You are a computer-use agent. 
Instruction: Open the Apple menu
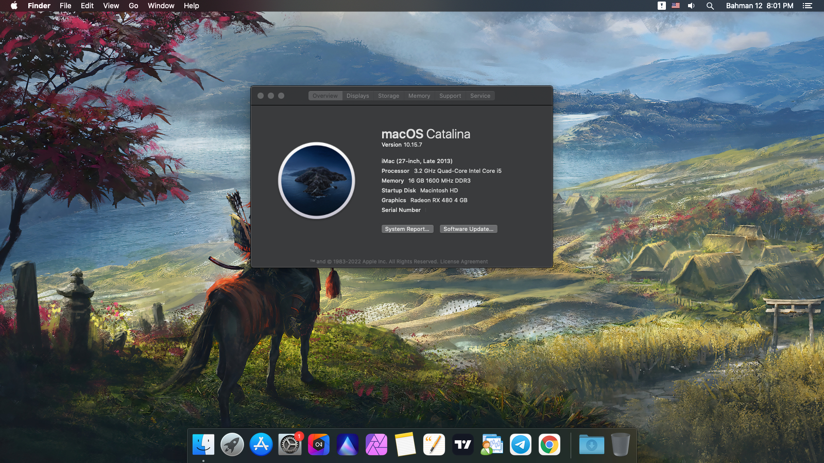pos(14,6)
